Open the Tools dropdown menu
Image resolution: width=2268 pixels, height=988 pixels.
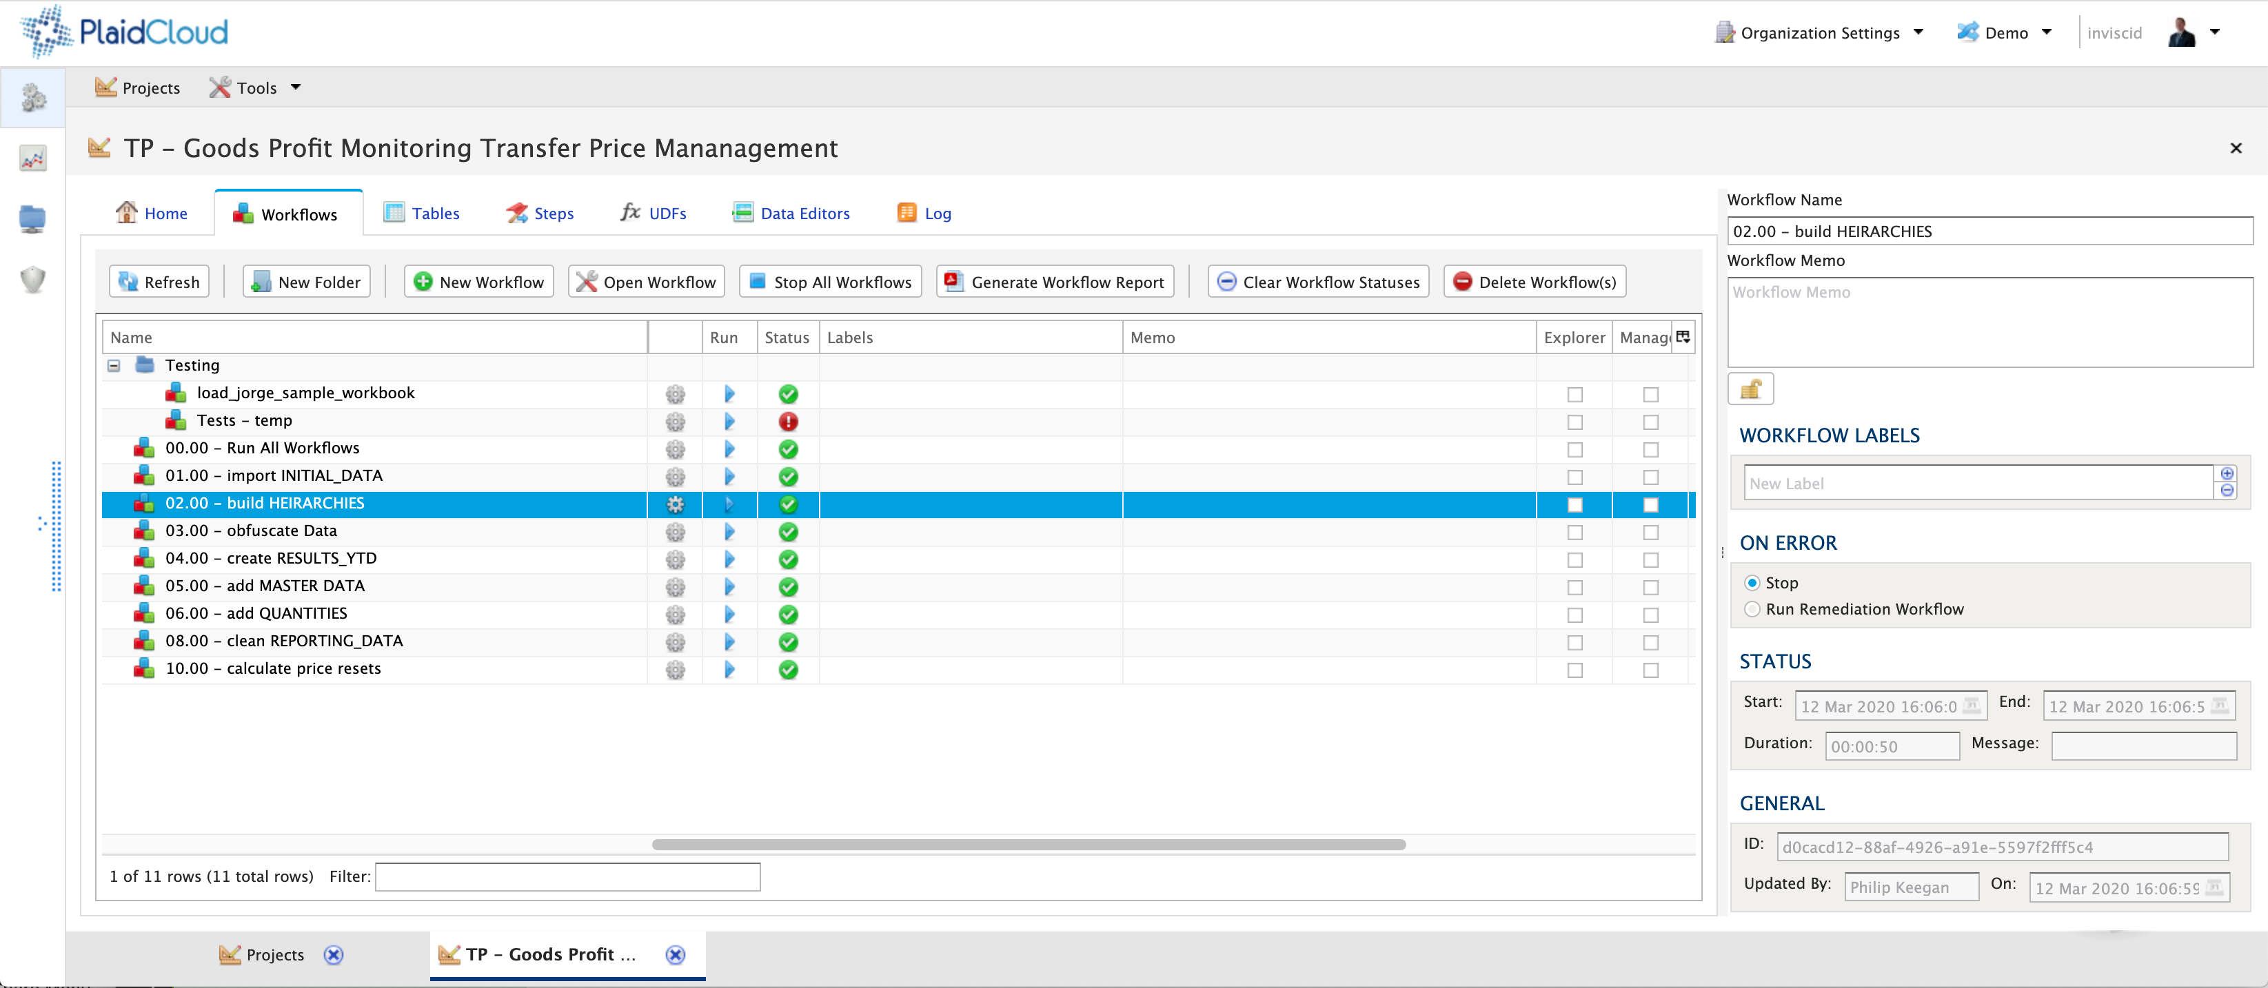(x=255, y=87)
